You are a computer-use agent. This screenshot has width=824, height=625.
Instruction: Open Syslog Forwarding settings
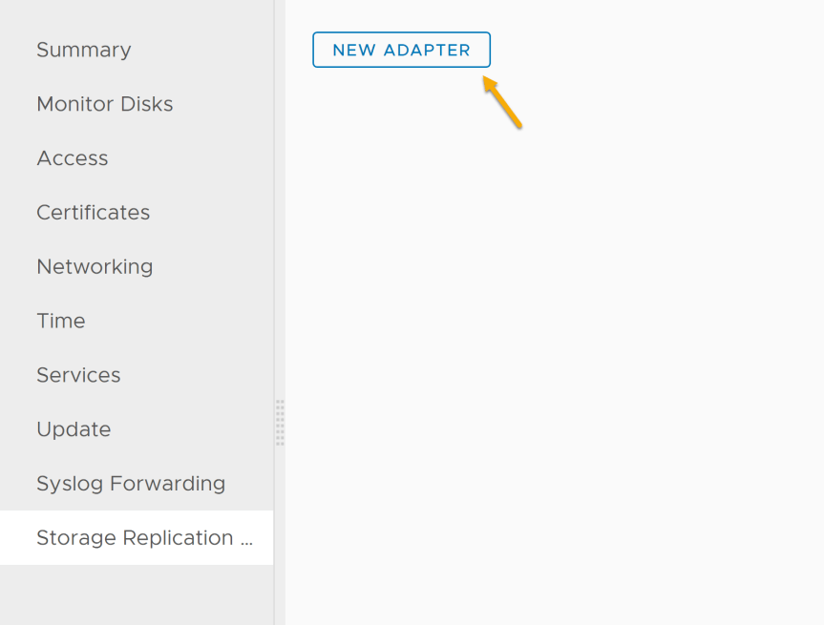pyautogui.click(x=131, y=483)
